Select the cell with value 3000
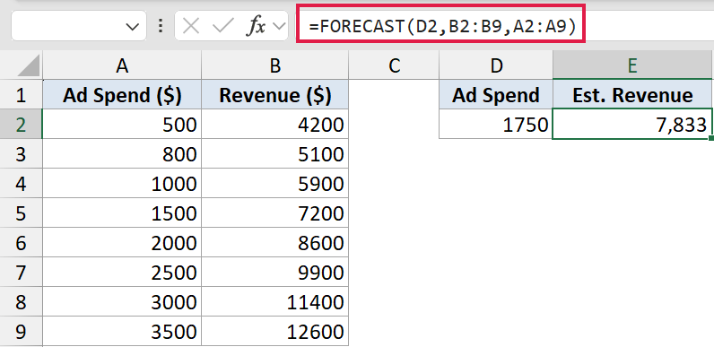The width and height of the screenshot is (714, 347). 122,302
